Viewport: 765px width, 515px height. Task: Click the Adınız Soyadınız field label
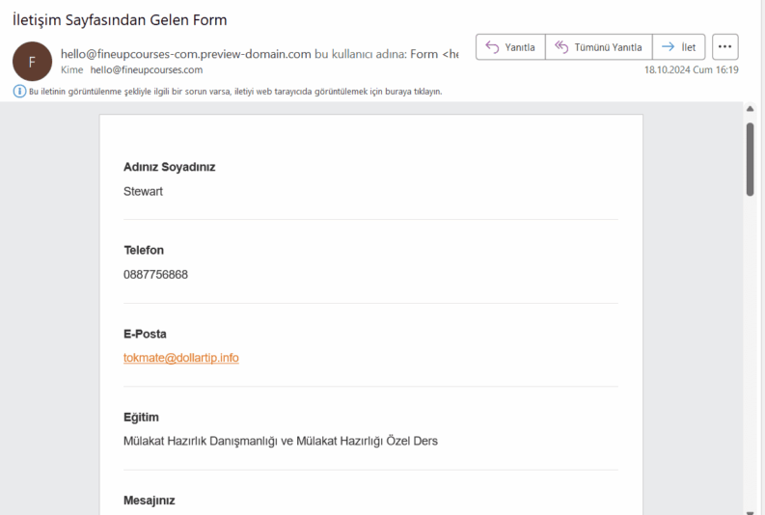(x=169, y=167)
